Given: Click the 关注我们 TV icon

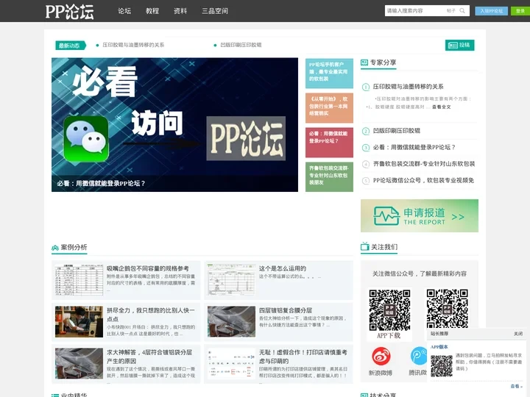Looking at the screenshot, I should click(364, 246).
